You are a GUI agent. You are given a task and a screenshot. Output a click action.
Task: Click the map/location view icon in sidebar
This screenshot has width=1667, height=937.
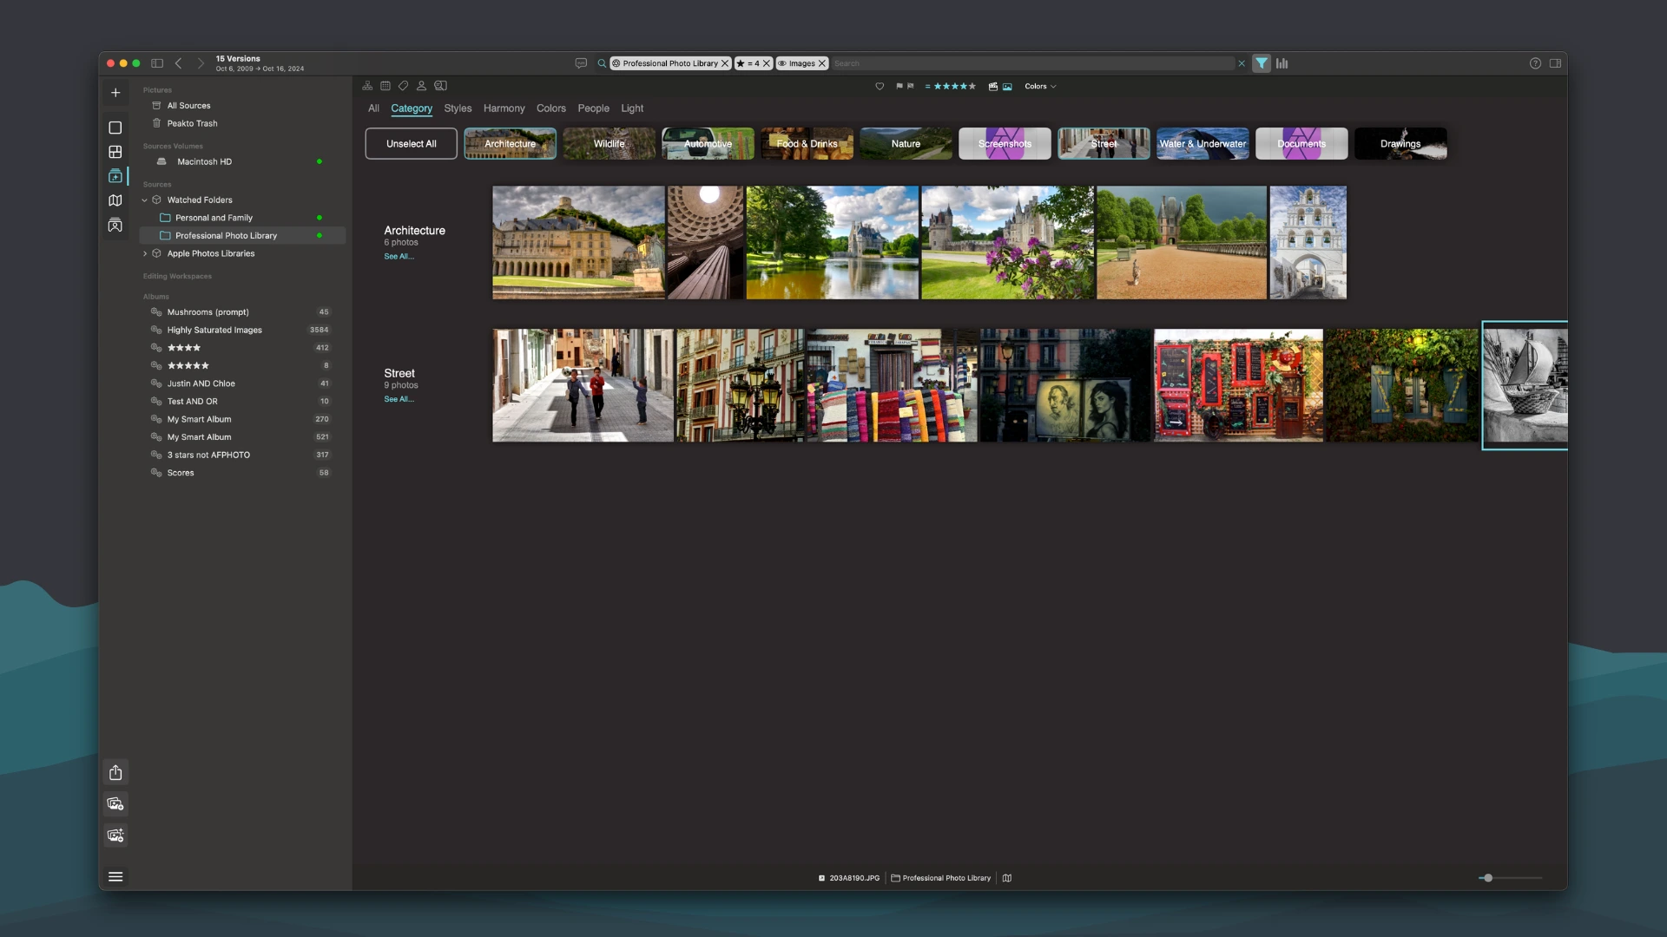(114, 200)
